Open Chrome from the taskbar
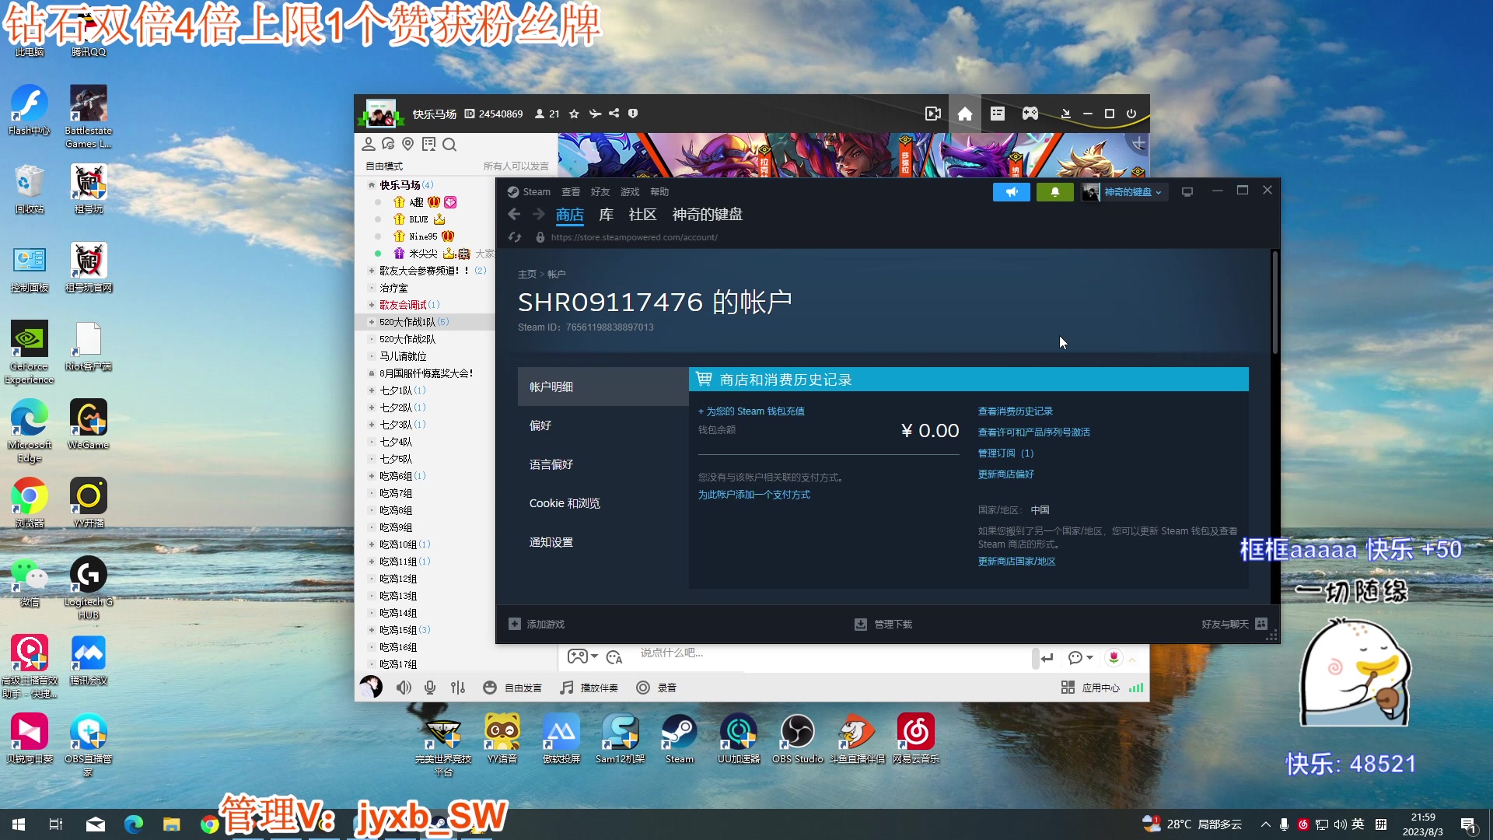The image size is (1493, 840). 209,824
